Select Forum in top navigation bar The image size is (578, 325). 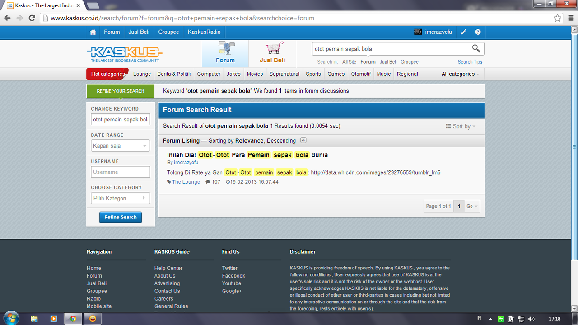click(112, 32)
